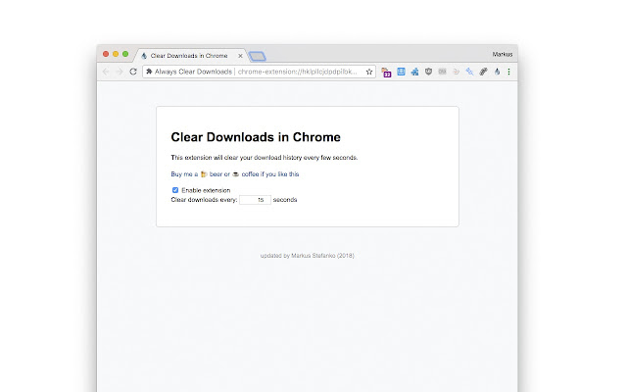Go back to the previous page
The width and height of the screenshot is (627, 392).
click(x=106, y=72)
